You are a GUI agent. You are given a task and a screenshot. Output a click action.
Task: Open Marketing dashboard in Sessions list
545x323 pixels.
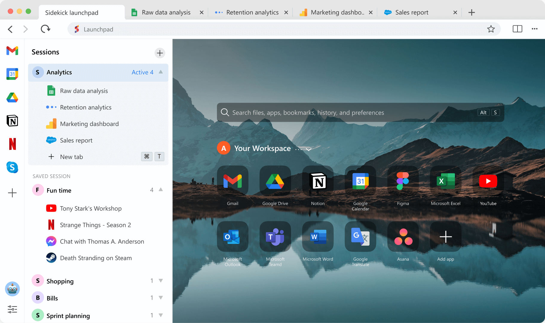[x=98, y=124]
